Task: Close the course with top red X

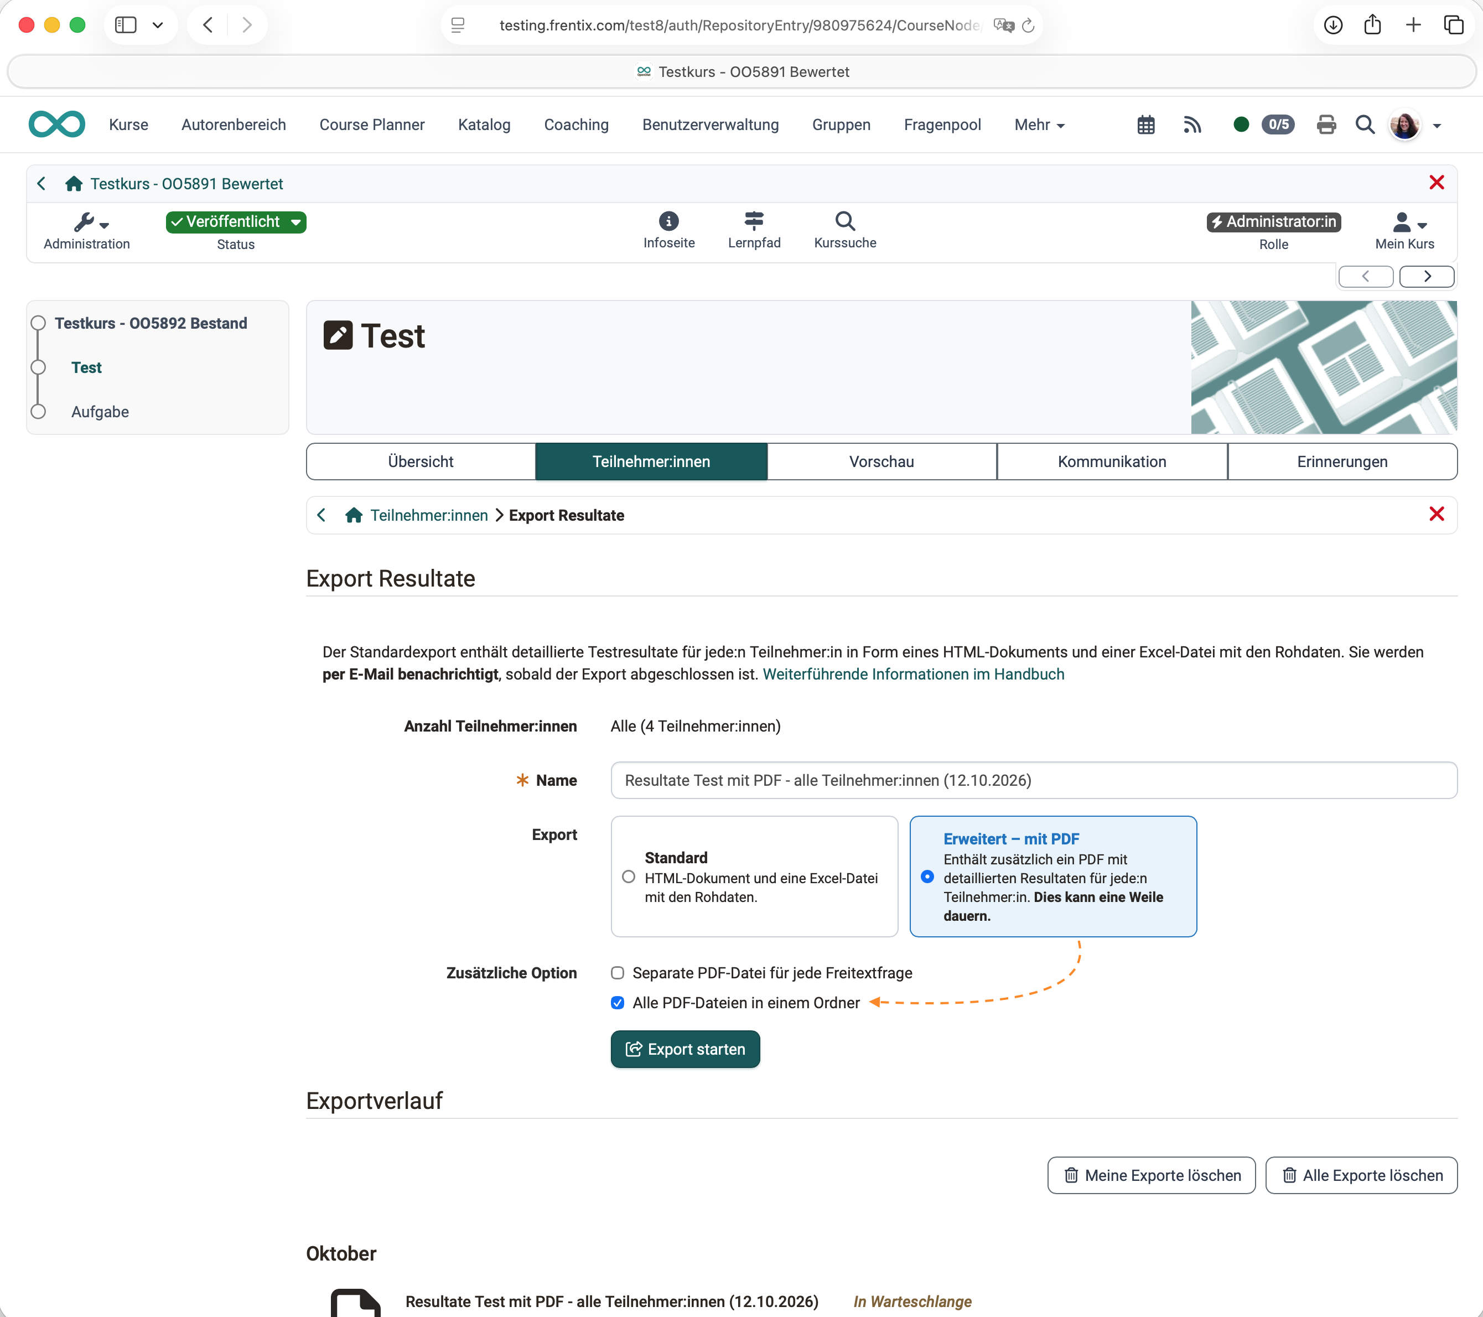Action: click(x=1436, y=183)
